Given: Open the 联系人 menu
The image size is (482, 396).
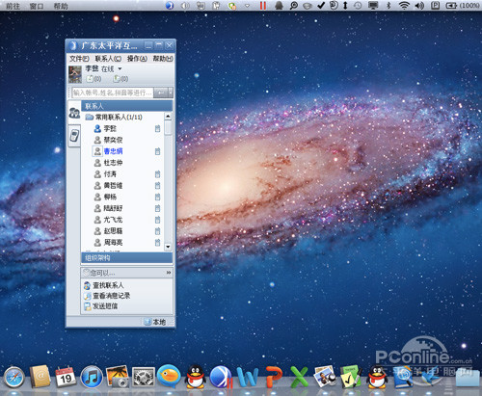Looking at the screenshot, I should tap(108, 59).
